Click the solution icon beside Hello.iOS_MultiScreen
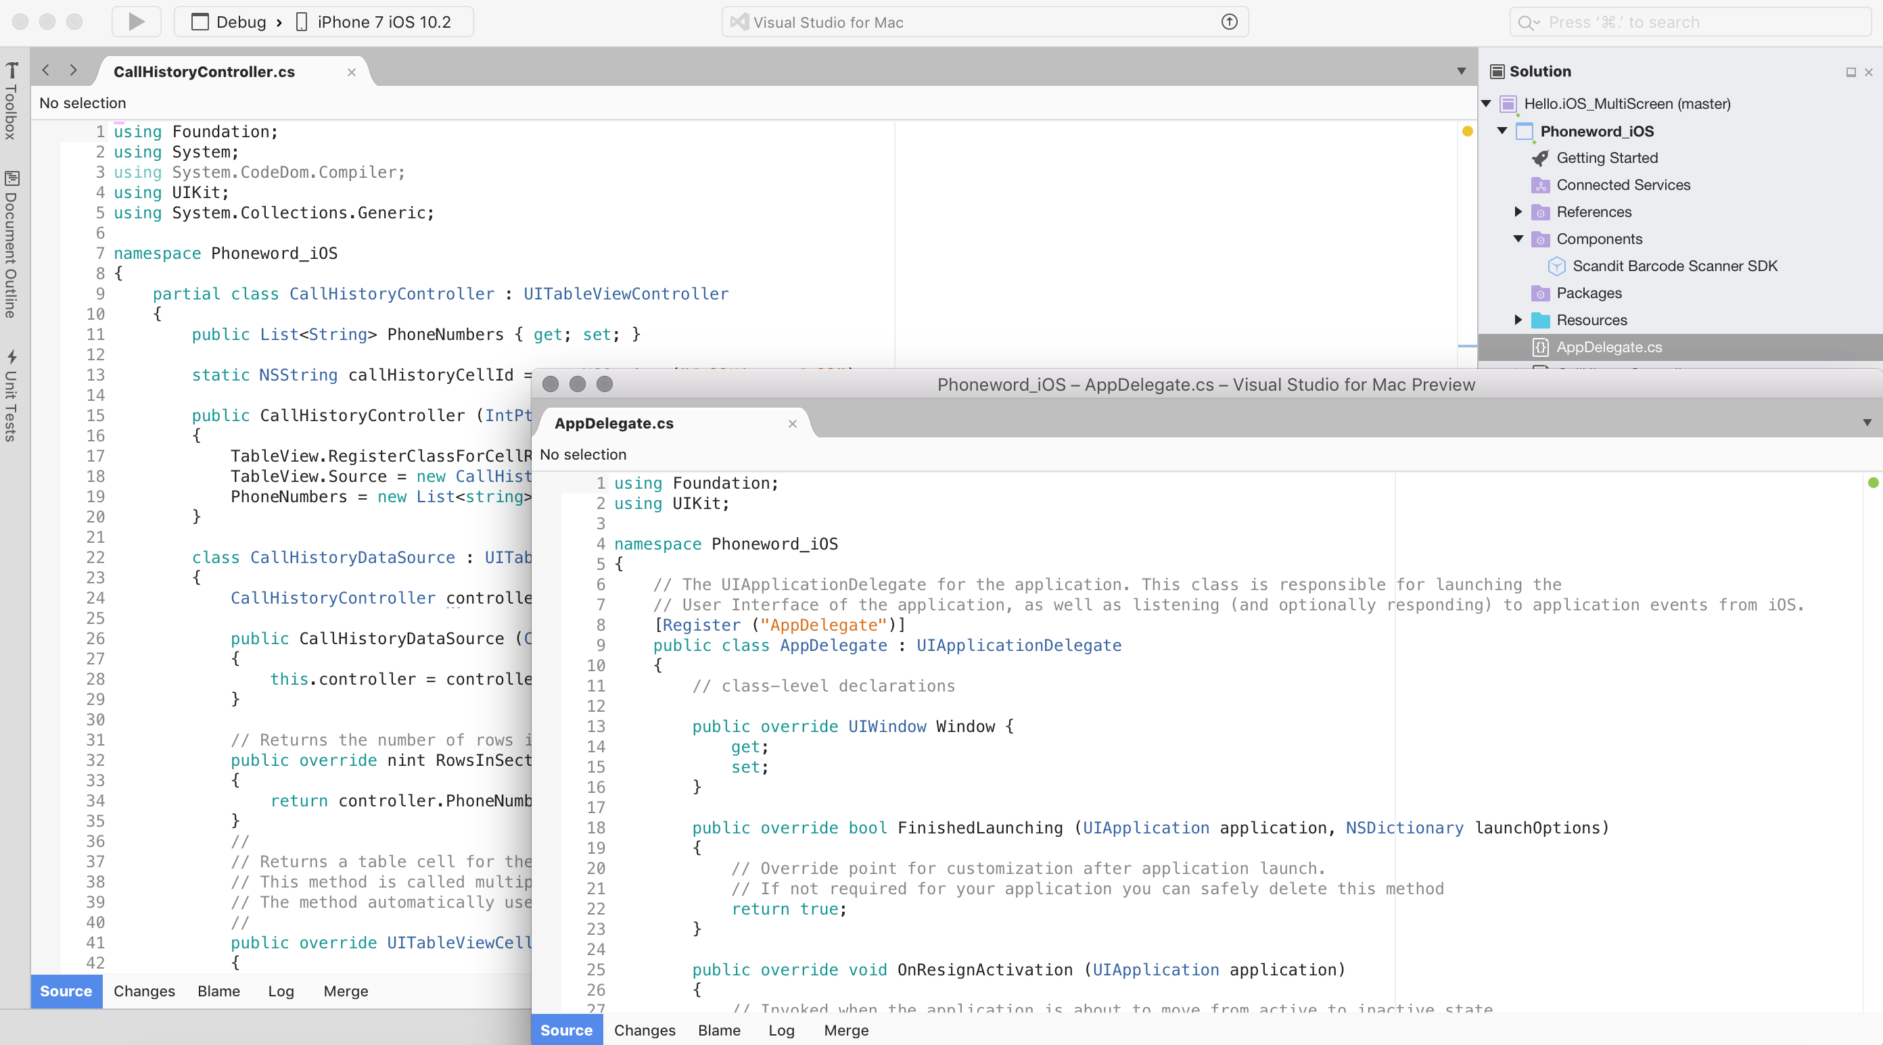Screen dimensions: 1883x1045 (1508, 104)
